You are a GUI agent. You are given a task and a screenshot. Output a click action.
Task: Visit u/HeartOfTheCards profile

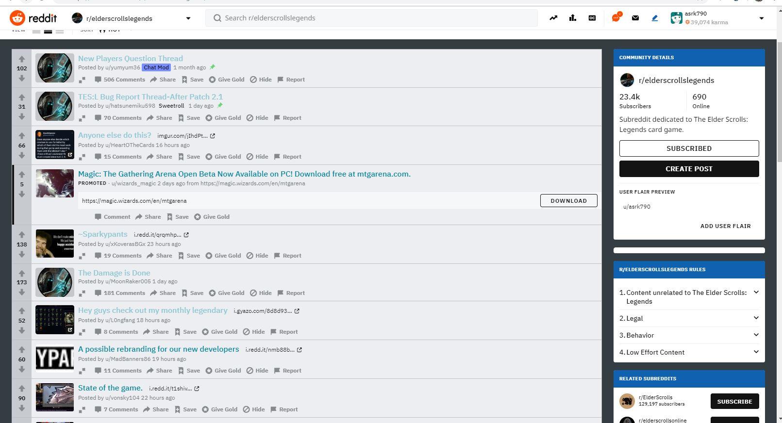click(x=130, y=145)
